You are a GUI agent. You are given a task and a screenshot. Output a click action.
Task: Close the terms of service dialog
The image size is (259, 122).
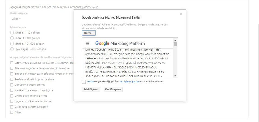tap(181, 14)
